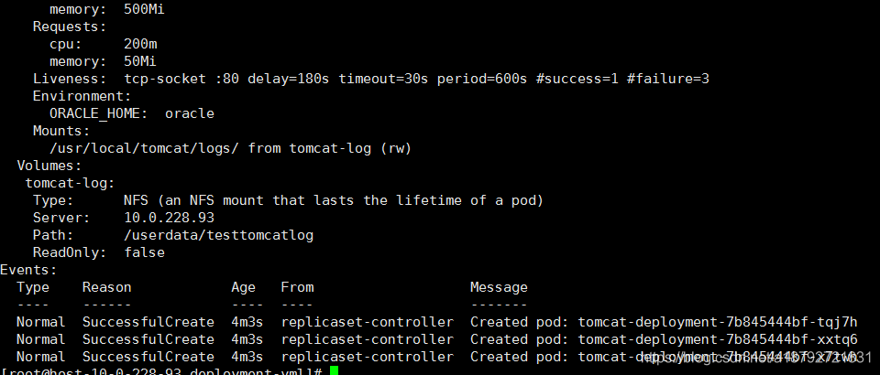The height and width of the screenshot is (375, 880).
Task: Click the pod name ending in tqj7h
Action: (718, 322)
